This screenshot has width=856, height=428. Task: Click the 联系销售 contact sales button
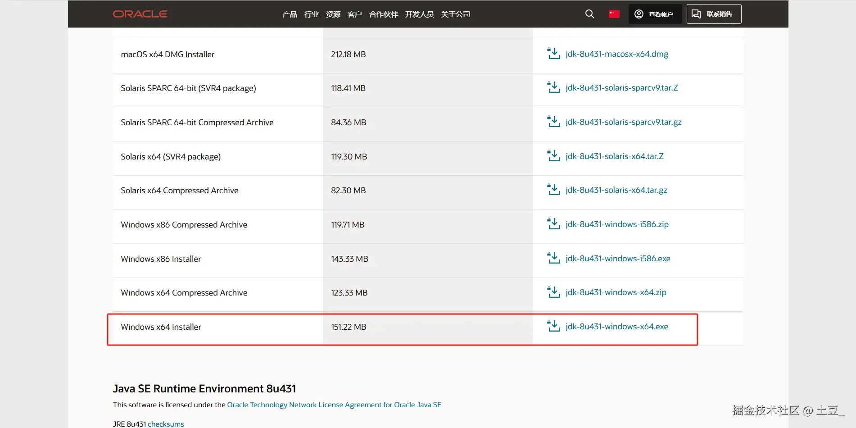click(x=714, y=14)
